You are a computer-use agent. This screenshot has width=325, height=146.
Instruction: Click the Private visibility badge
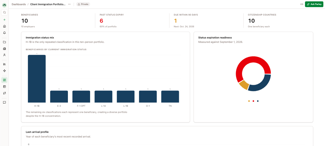coord(83,4)
